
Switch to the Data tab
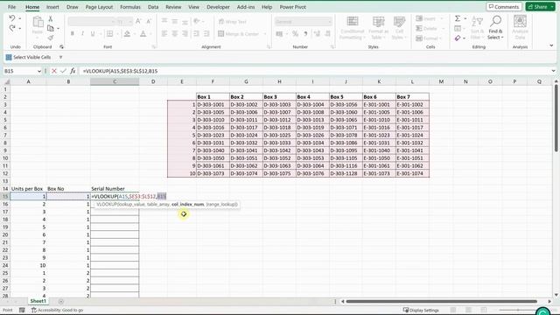coord(153,7)
